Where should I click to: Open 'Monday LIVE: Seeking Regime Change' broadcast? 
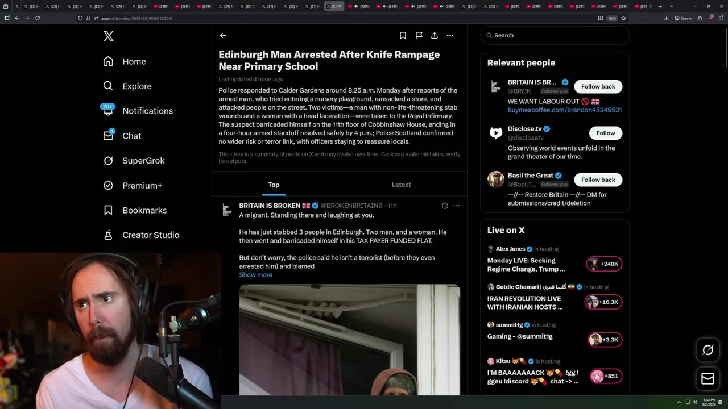(526, 265)
